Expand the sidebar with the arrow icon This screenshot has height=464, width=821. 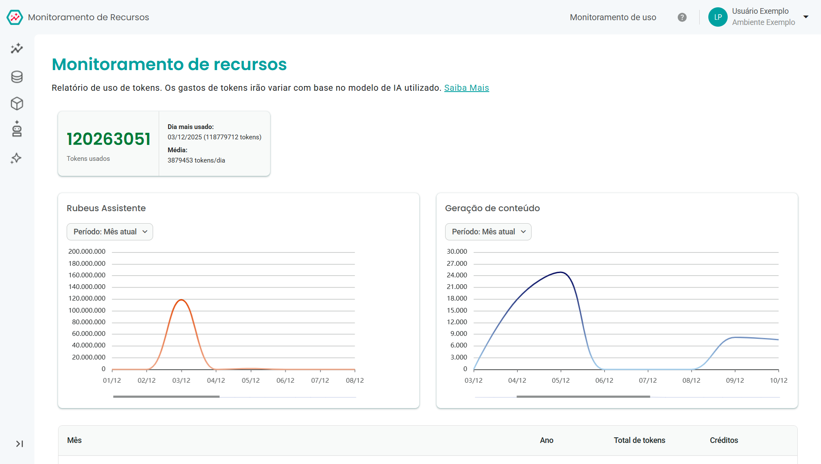click(x=19, y=444)
